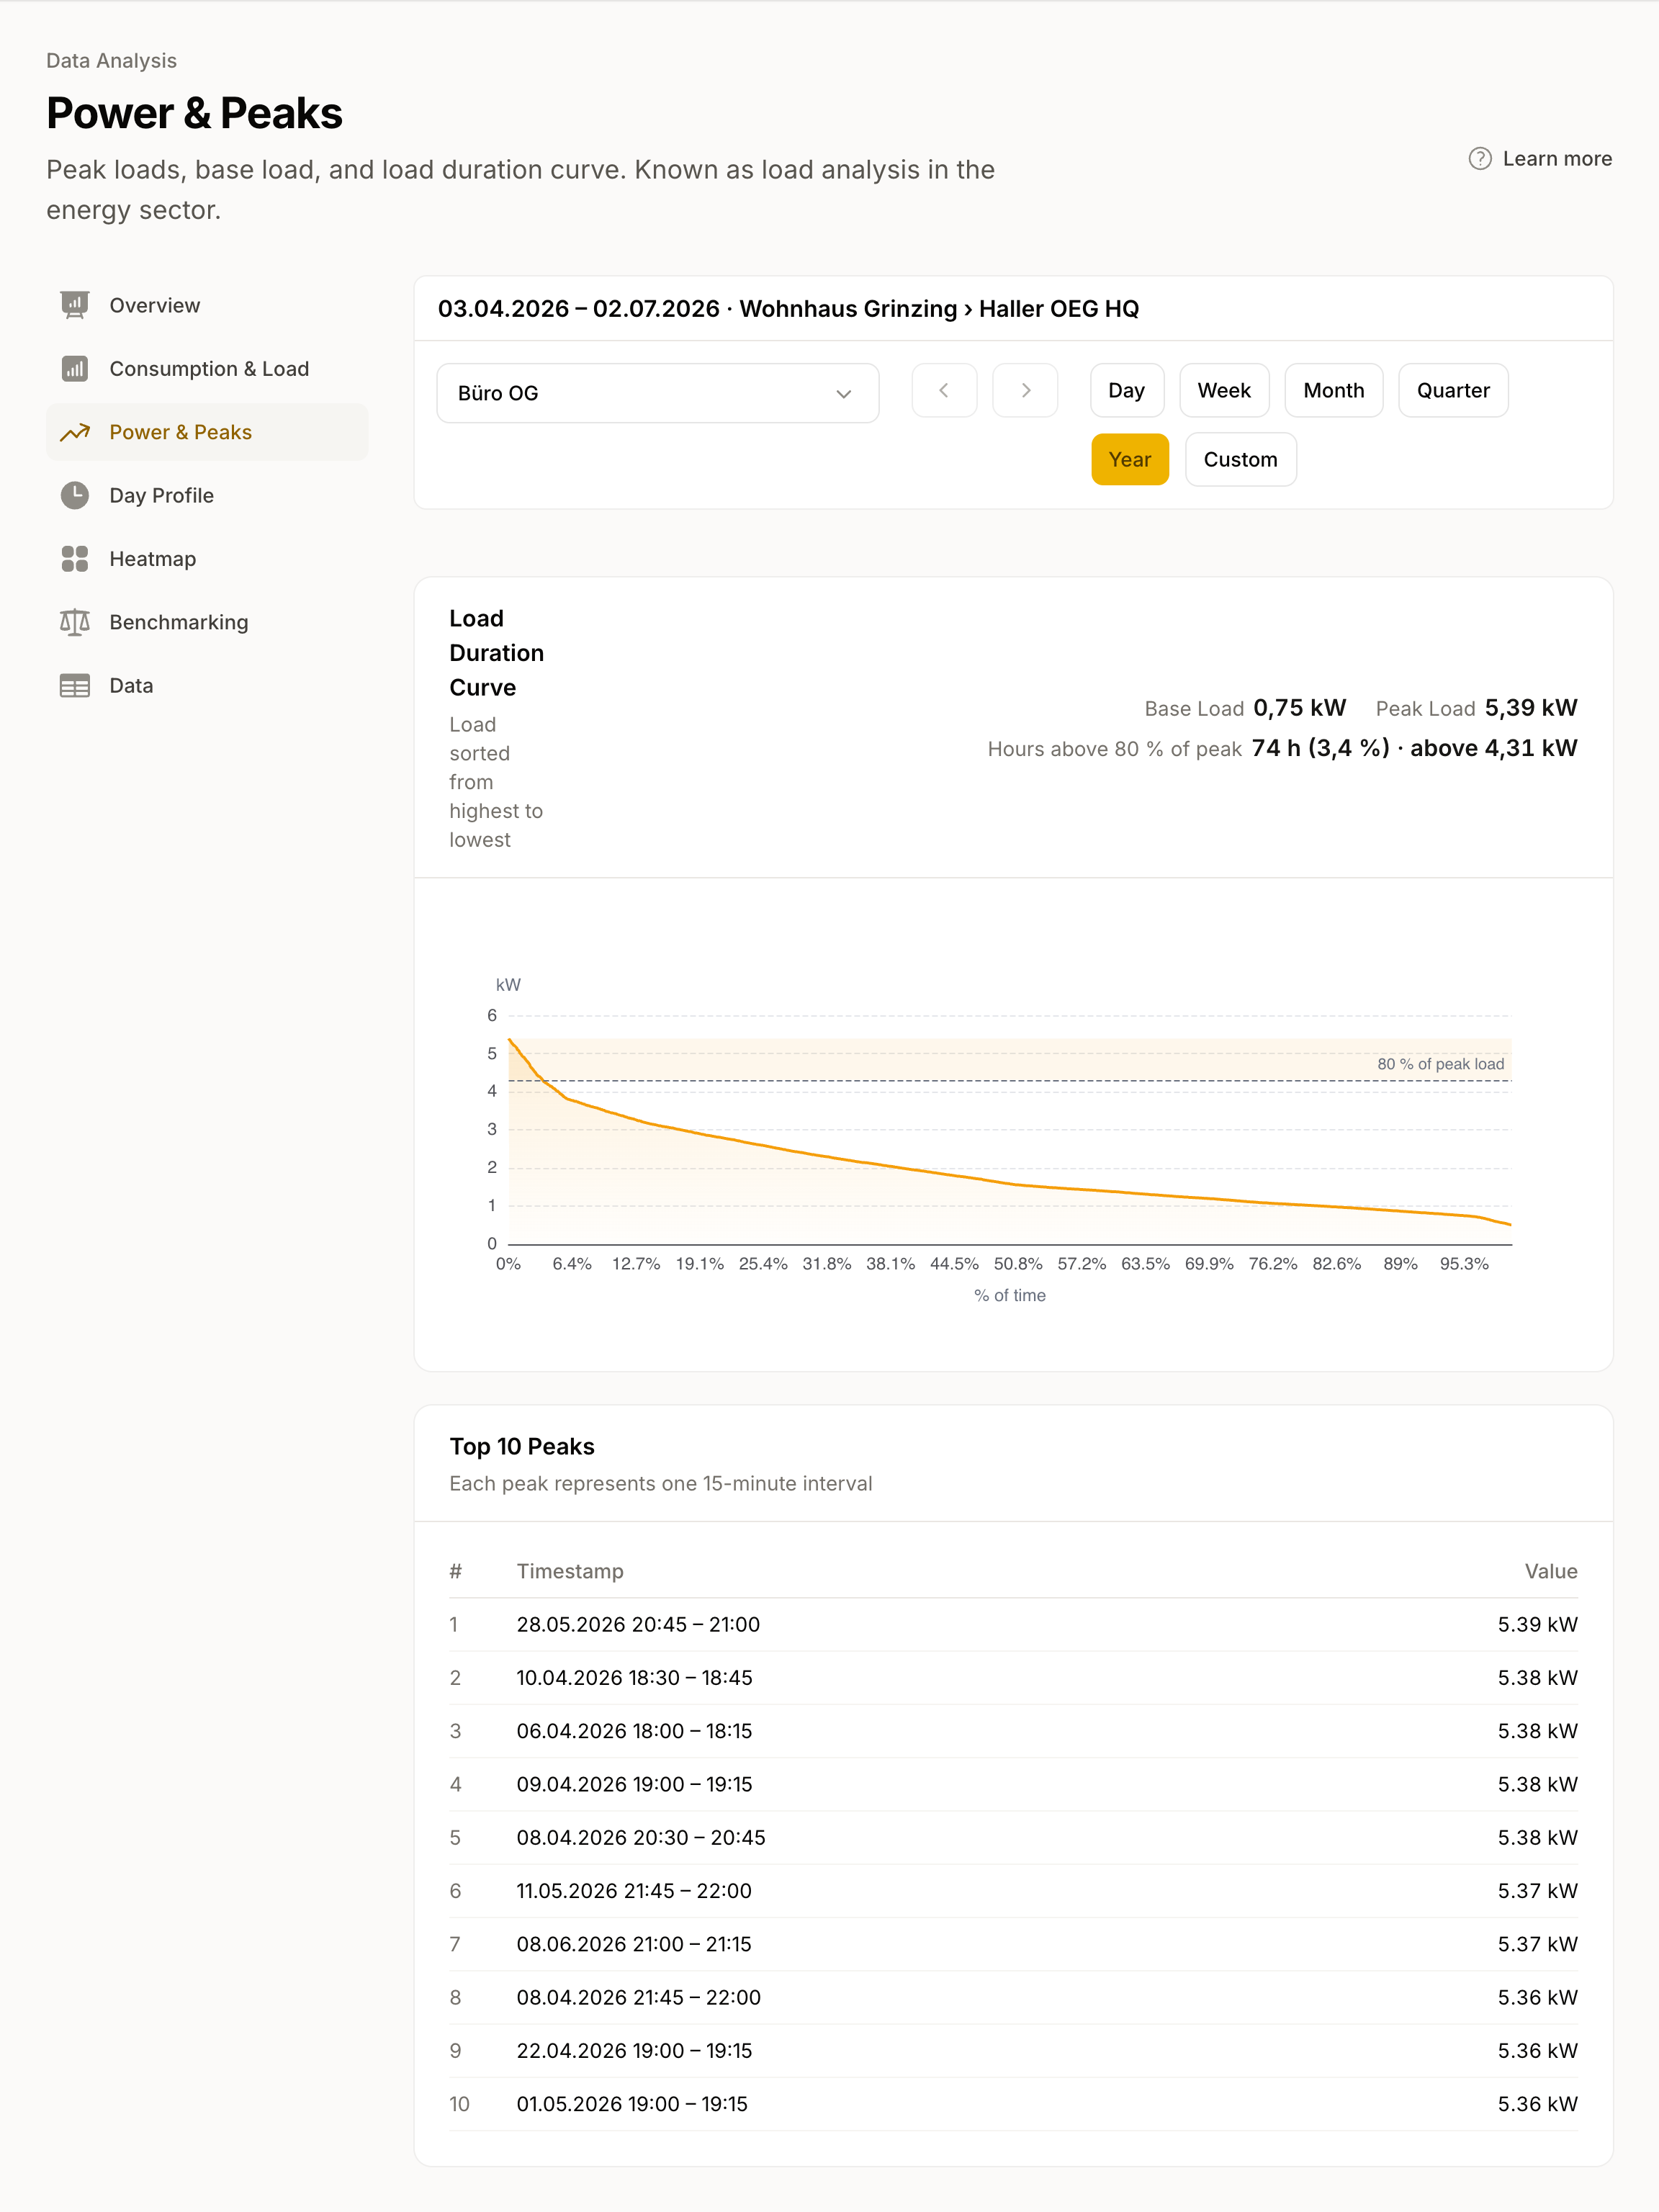Select peak row 08.04.2026 21:45 – 22:00
Viewport: 1659px width, 2212px height.
(x=1013, y=1998)
